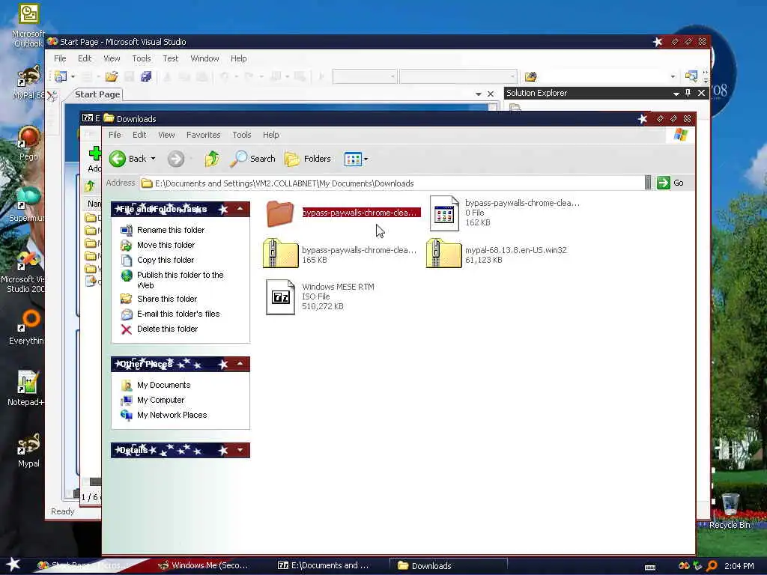Select the mypal-68.13.8.en-US.win32 zip file
767x575 pixels.
click(x=443, y=253)
